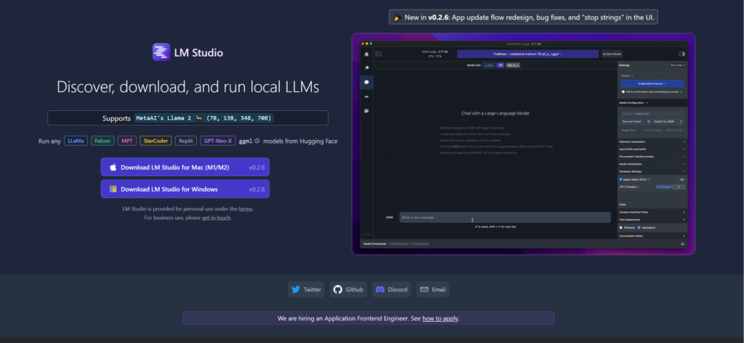This screenshot has height=343, width=744.
Task: Toggle the Apple Metal (GPU) checkbox
Action: point(620,178)
